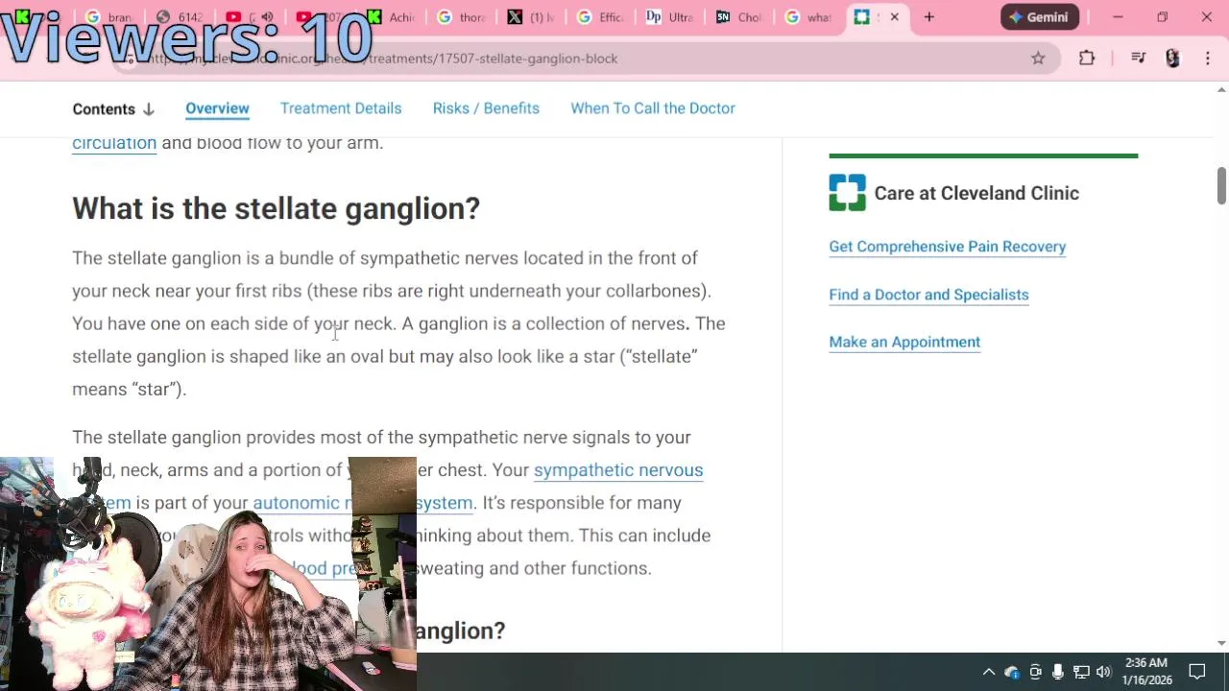Open the clock showing 2:36 AM
Screen dimensions: 1229x691
pyautogui.click(x=1146, y=671)
